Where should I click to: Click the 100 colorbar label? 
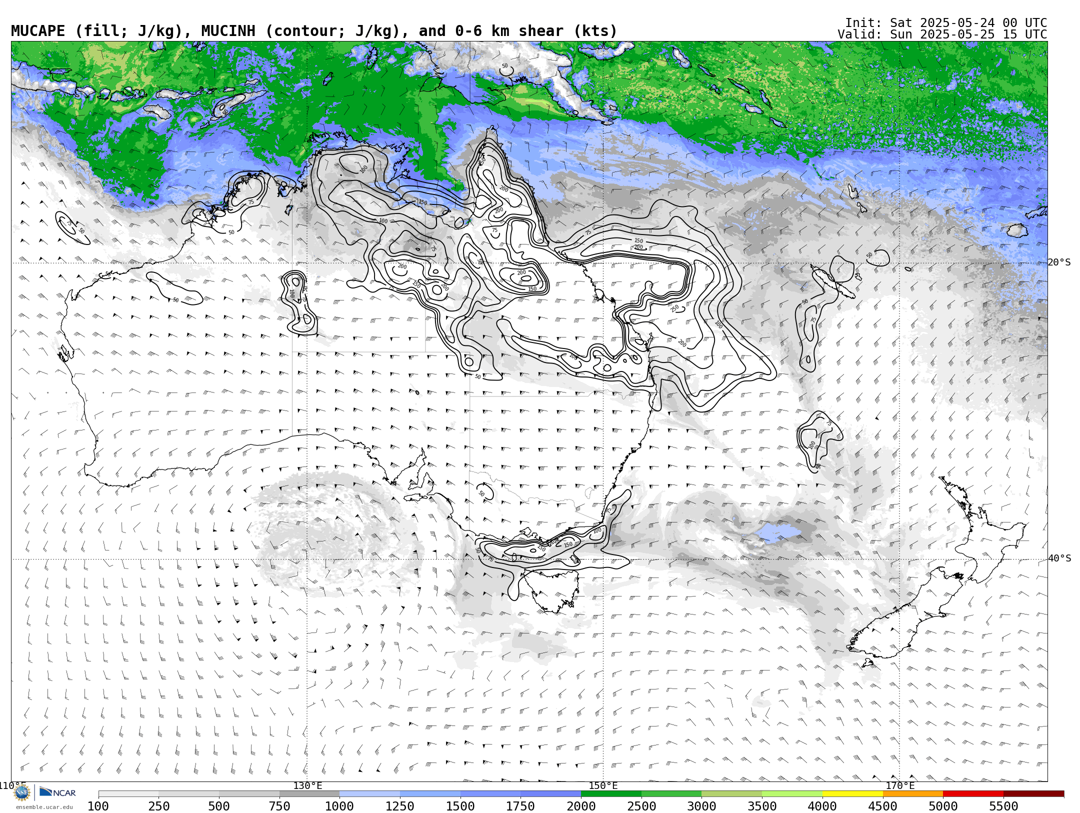click(x=98, y=806)
